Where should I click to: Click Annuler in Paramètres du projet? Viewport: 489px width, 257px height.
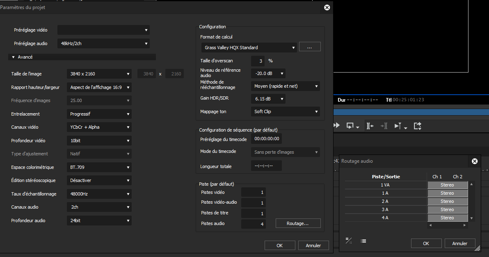(313, 246)
